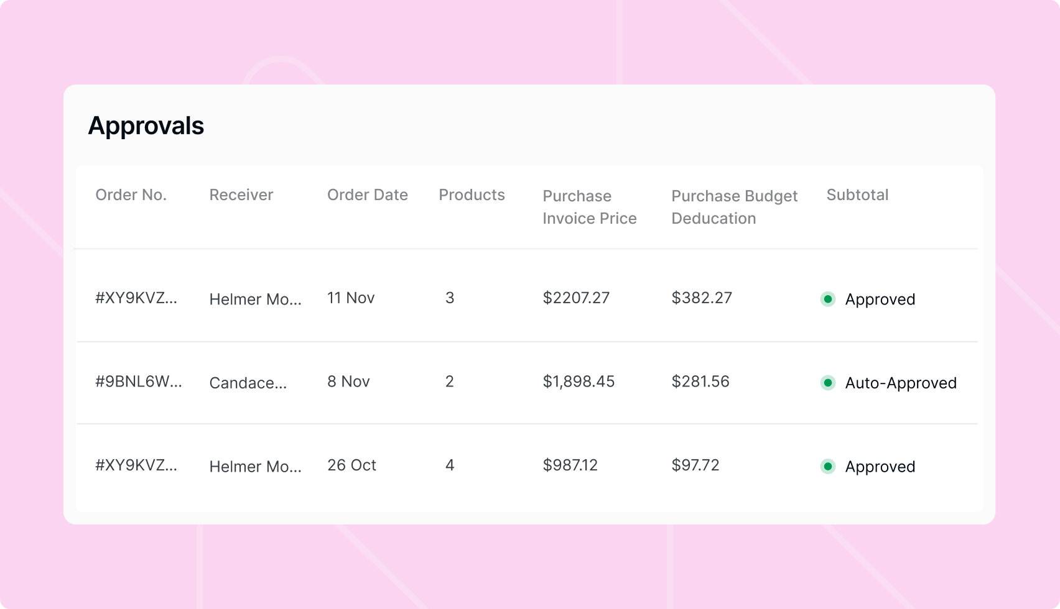Click the Order Date column header

coord(368,195)
